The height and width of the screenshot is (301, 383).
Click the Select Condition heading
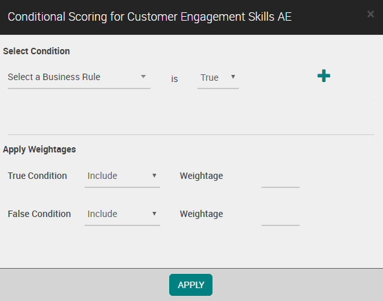36,51
